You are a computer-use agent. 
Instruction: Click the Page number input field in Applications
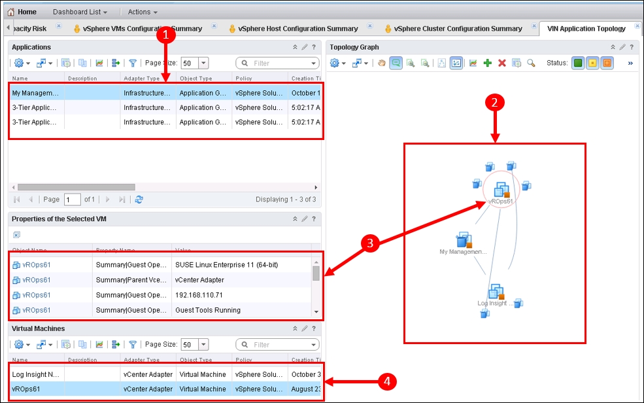click(73, 200)
